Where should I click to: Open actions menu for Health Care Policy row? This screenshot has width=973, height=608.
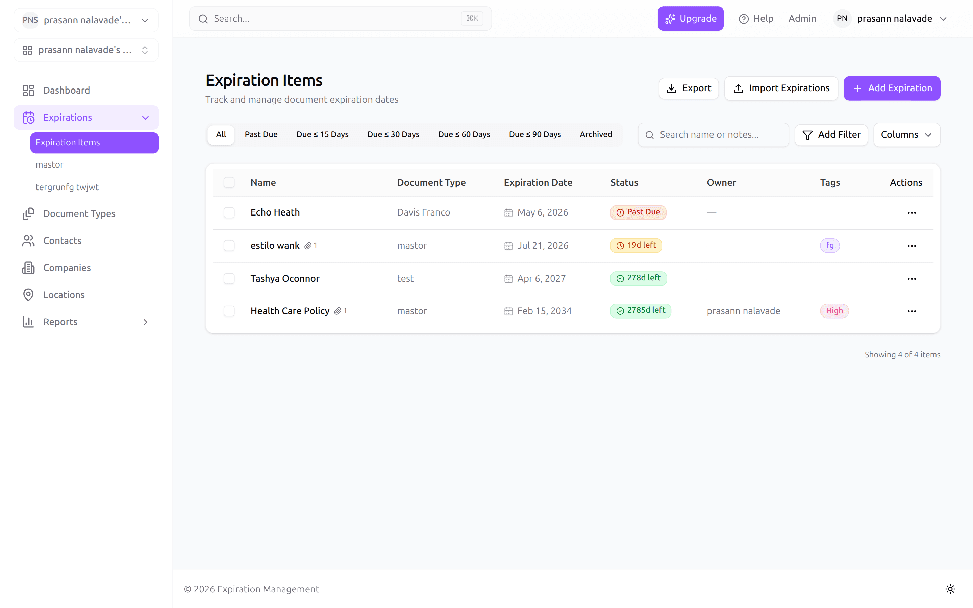912,311
